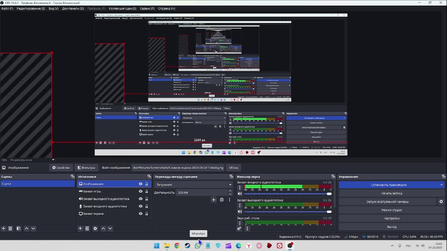Decrease transition duration with down stepper
The width and height of the screenshot is (447, 251).
click(x=230, y=194)
